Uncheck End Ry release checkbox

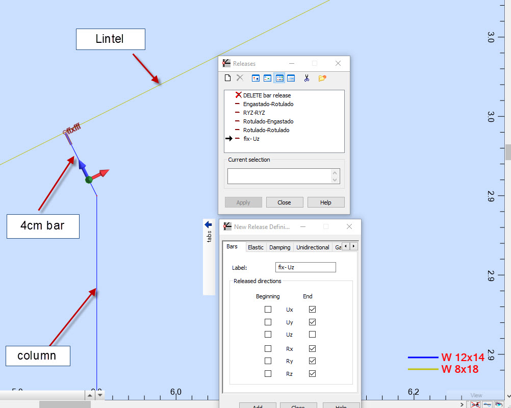[312, 361]
